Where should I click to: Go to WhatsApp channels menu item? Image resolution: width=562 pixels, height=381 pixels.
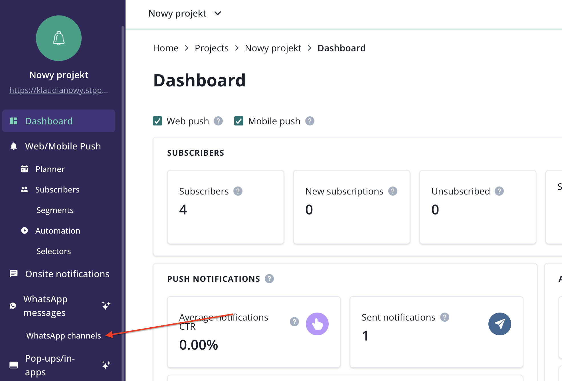coord(63,336)
